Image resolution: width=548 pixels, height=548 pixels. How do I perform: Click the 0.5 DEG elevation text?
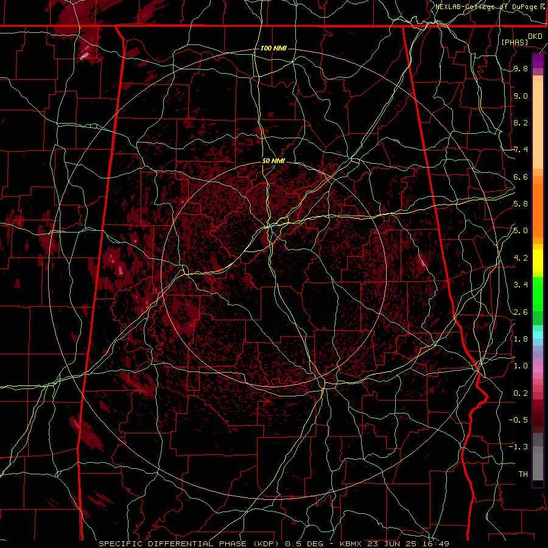tap(303, 544)
